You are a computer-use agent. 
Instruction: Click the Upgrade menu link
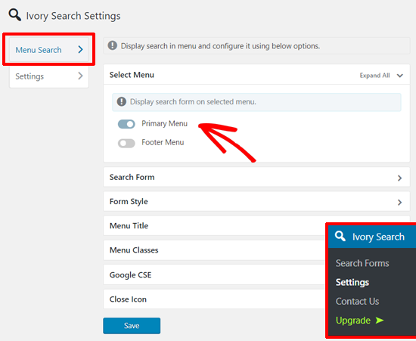[353, 321]
